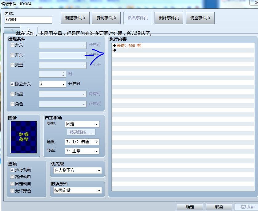
Task: Select event page tab 2
Action: 29,30
